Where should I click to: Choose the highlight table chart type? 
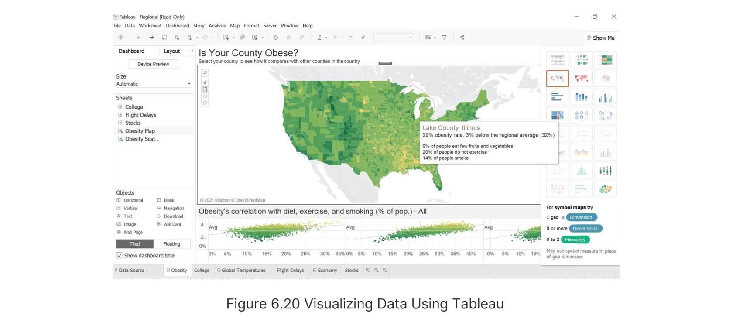[605, 60]
